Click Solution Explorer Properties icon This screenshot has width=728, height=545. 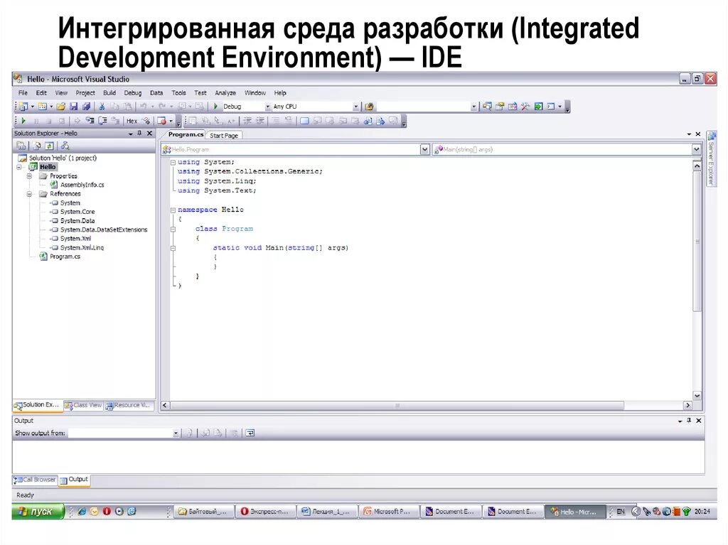click(21, 146)
